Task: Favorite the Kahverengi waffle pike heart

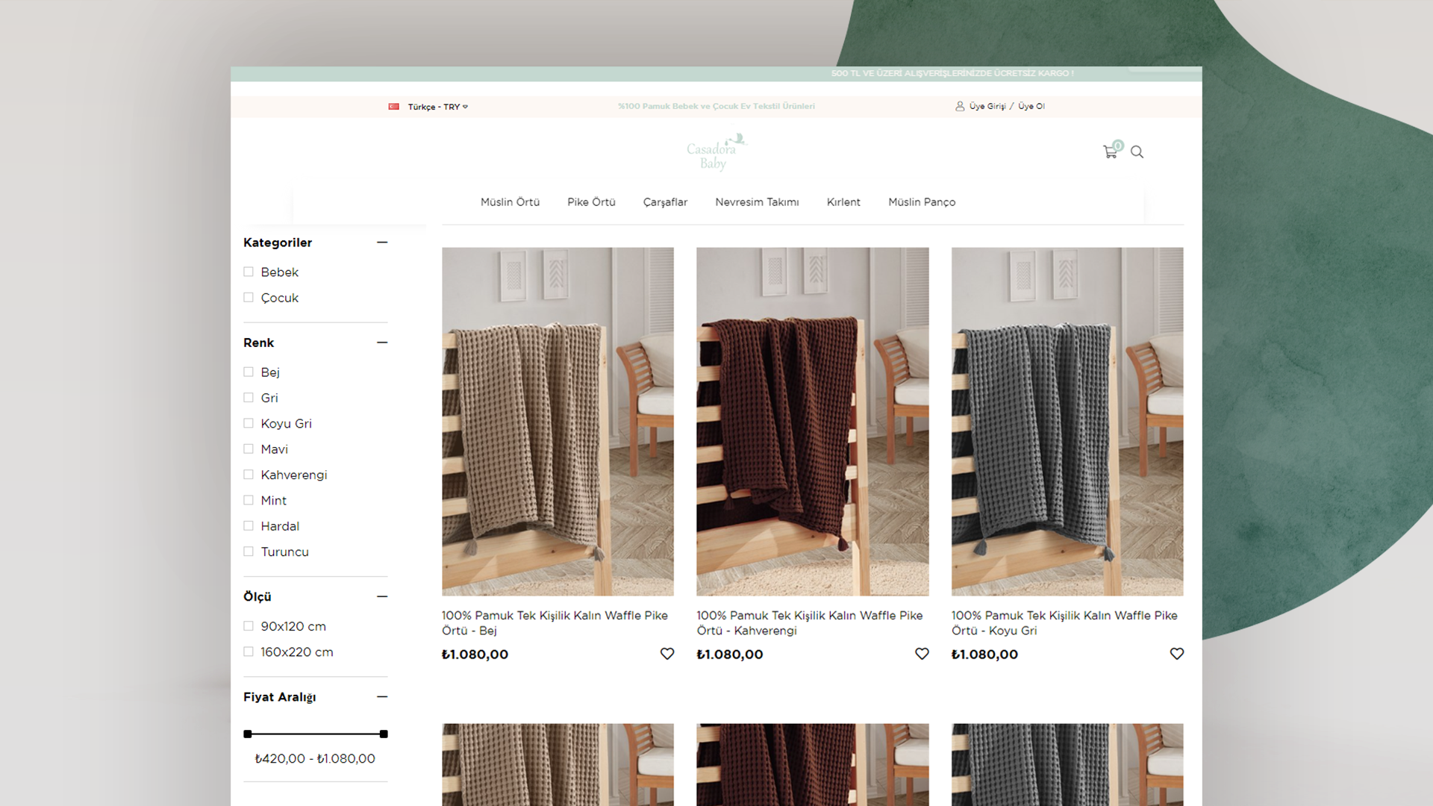Action: [x=922, y=654]
